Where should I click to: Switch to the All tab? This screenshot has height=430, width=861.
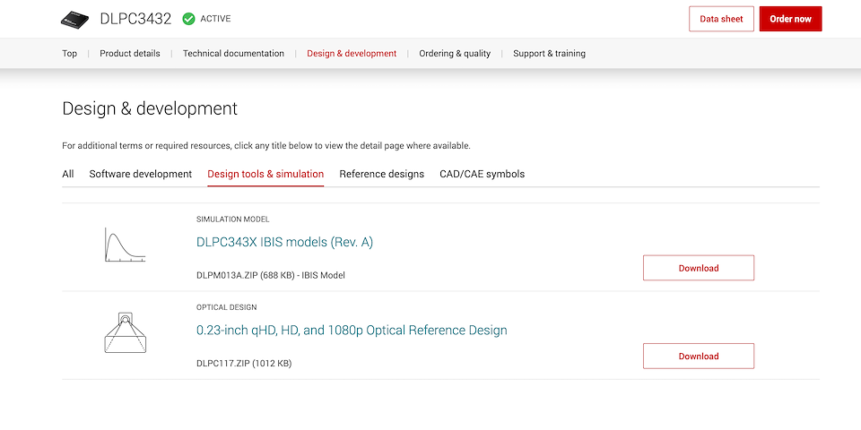pyautogui.click(x=68, y=174)
